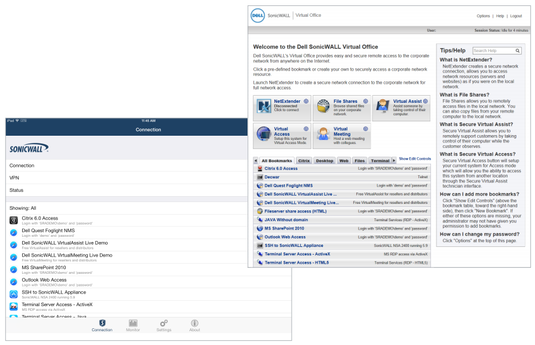Tap the Safari icon beside Dell Quest Foglight NMS
Screen dimensions: 535x345
(x=14, y=233)
